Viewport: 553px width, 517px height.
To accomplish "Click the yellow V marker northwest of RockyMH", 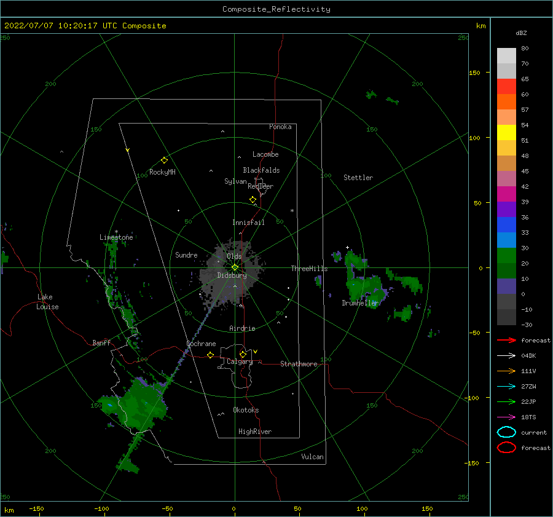I will (128, 150).
